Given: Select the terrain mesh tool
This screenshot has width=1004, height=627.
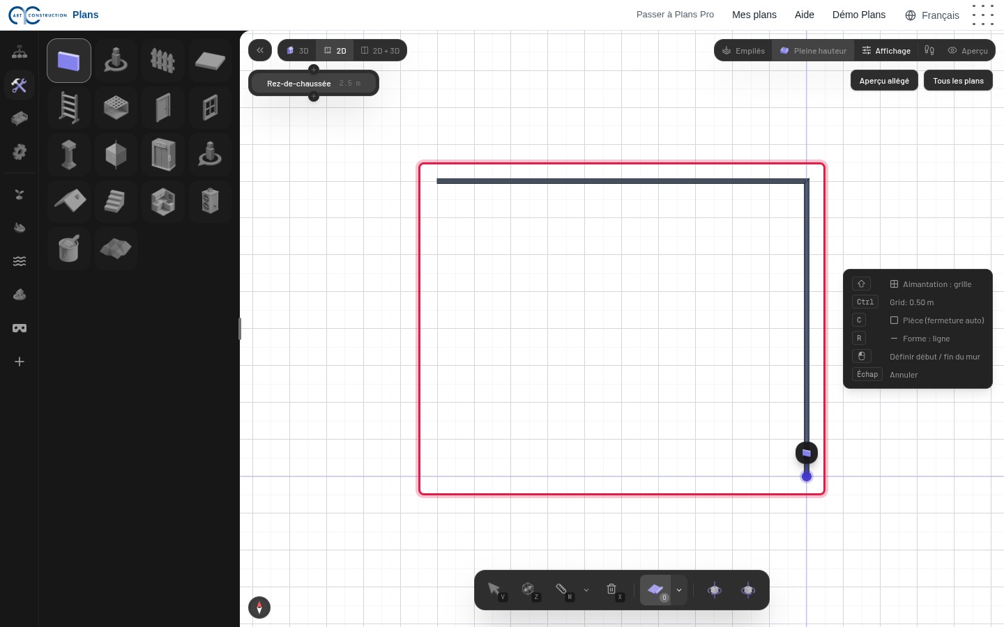Looking at the screenshot, I should click(x=116, y=249).
